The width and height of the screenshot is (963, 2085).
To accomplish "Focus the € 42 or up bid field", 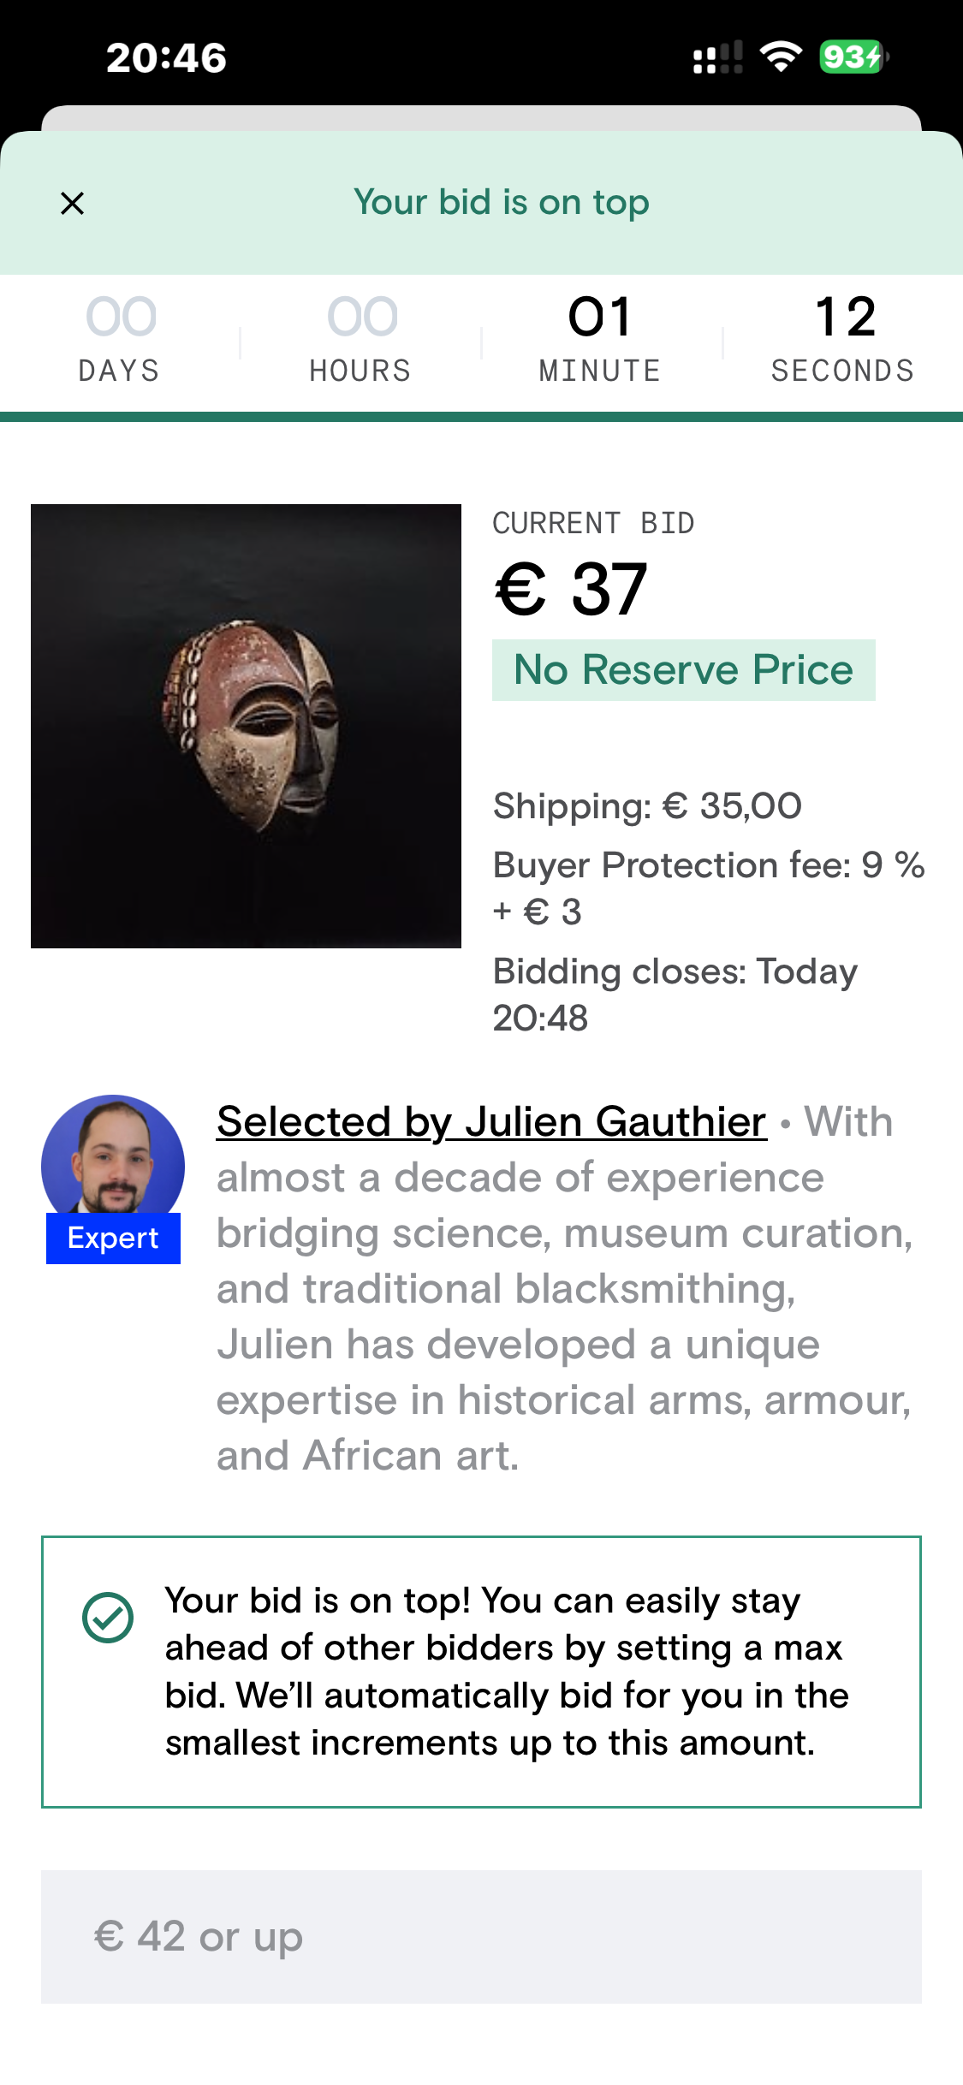I will click(x=481, y=1936).
